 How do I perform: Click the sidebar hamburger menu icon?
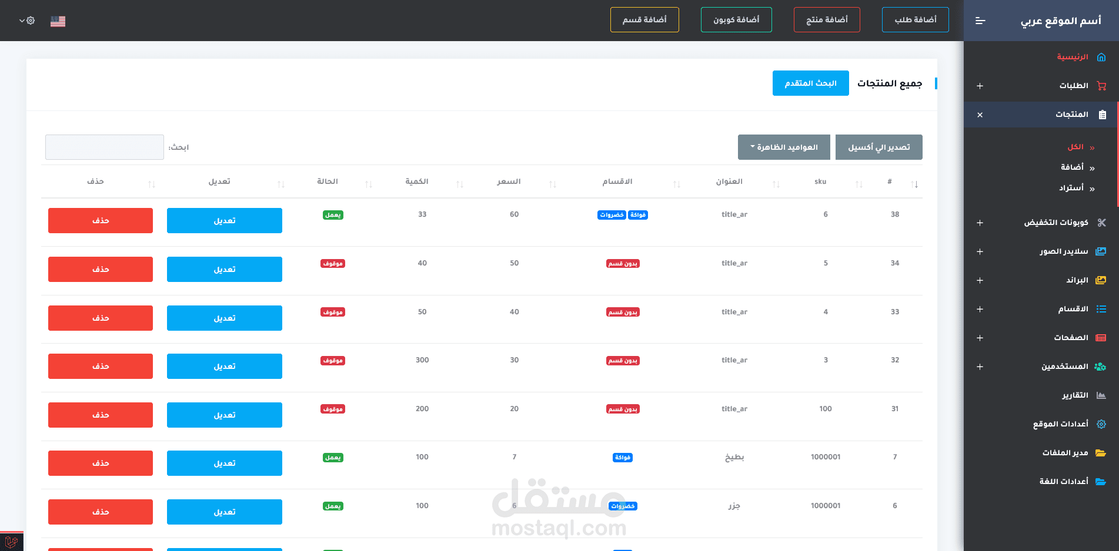(x=980, y=21)
